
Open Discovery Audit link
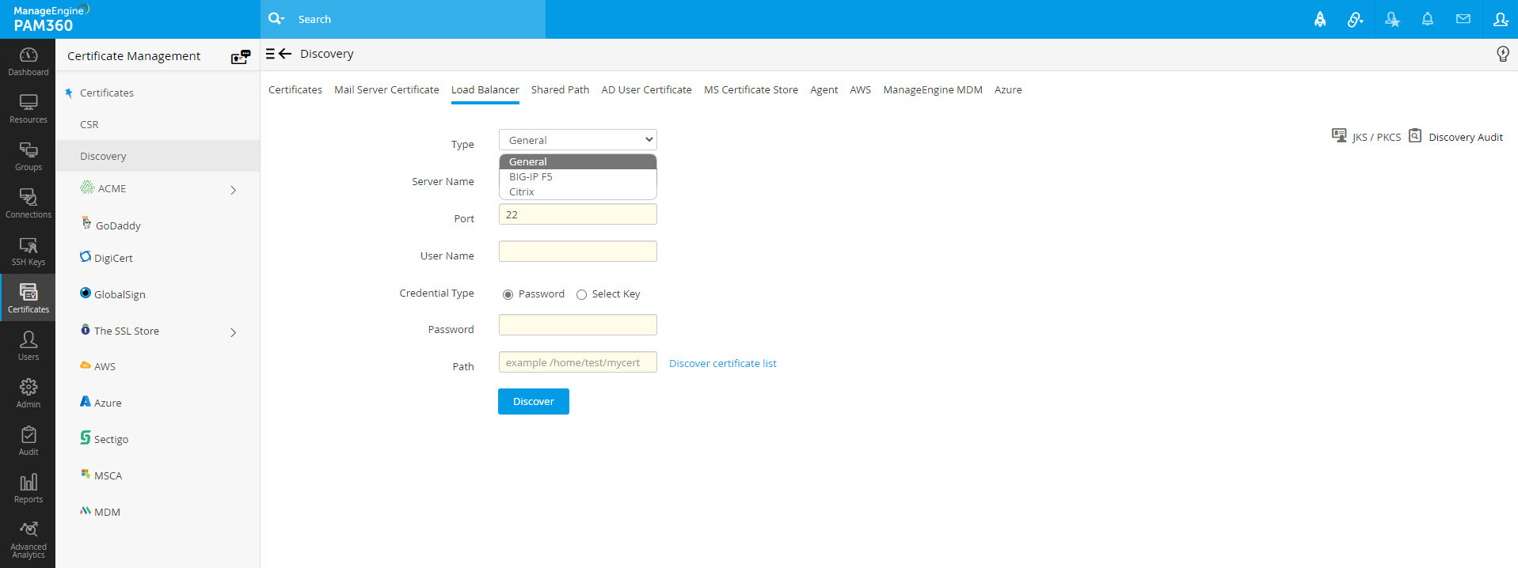pos(1466,137)
